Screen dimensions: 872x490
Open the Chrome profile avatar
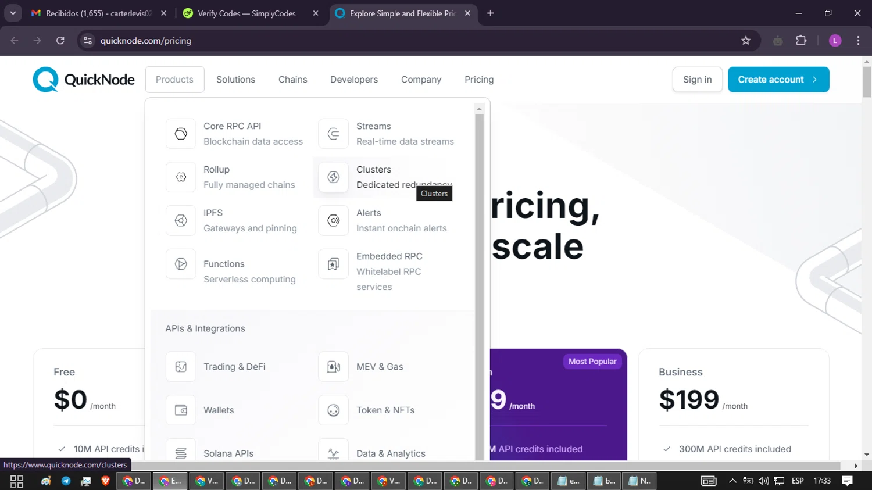click(x=835, y=41)
